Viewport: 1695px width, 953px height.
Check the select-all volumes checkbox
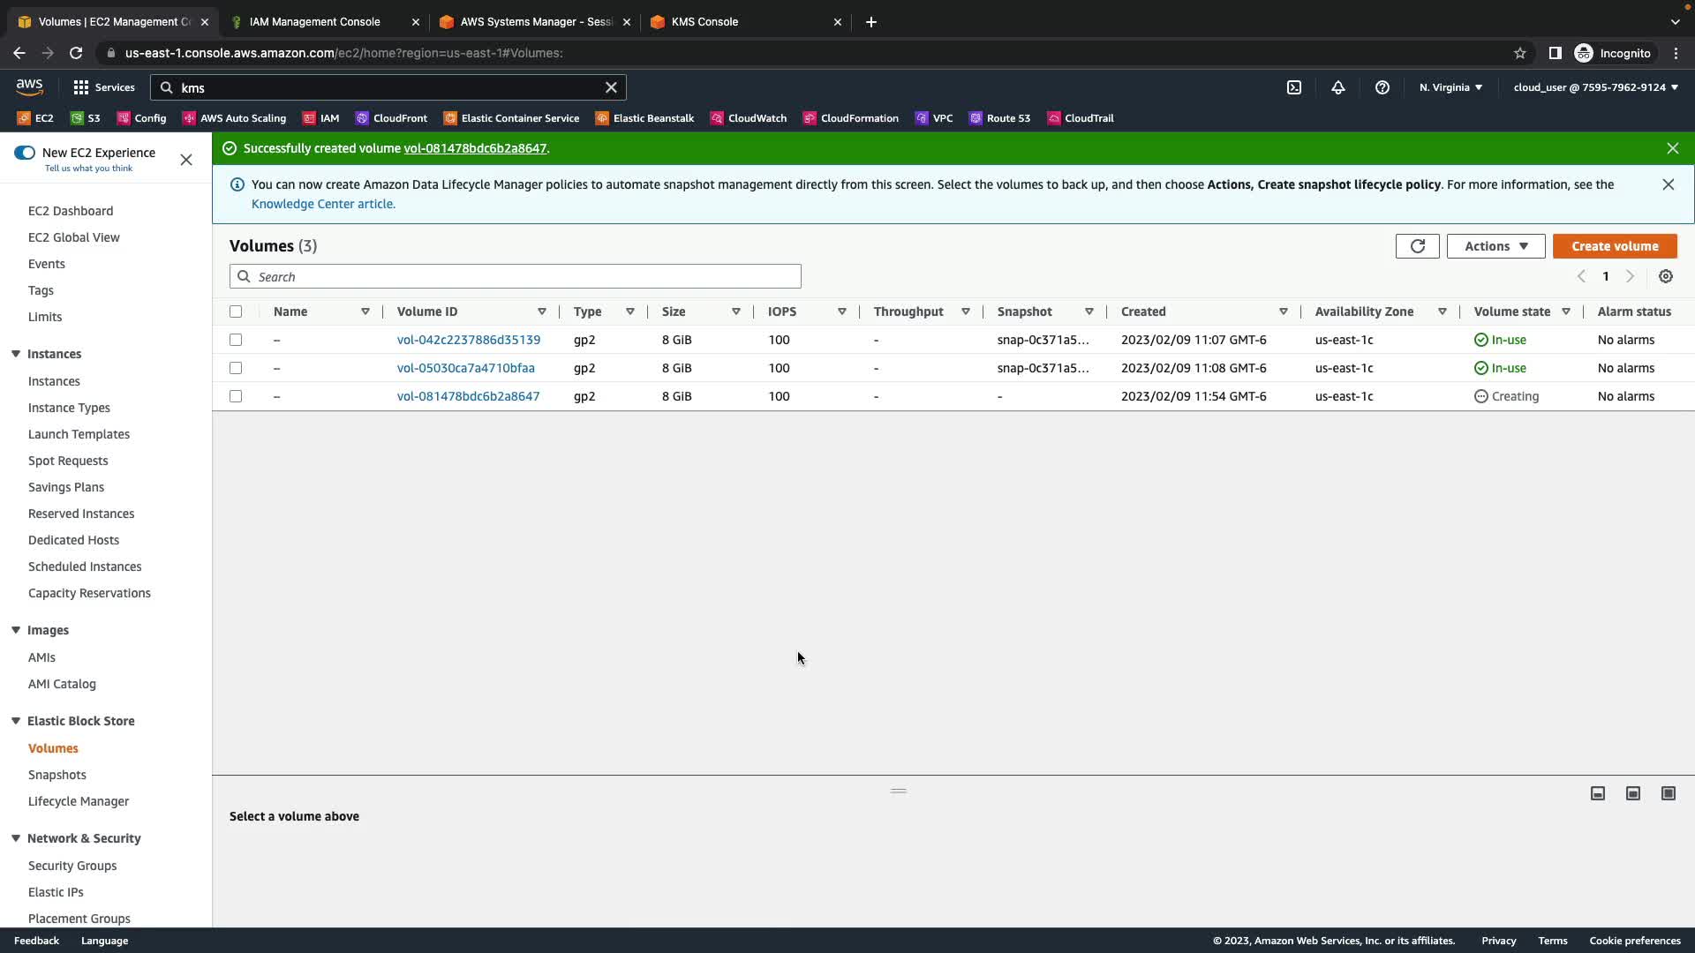[236, 311]
